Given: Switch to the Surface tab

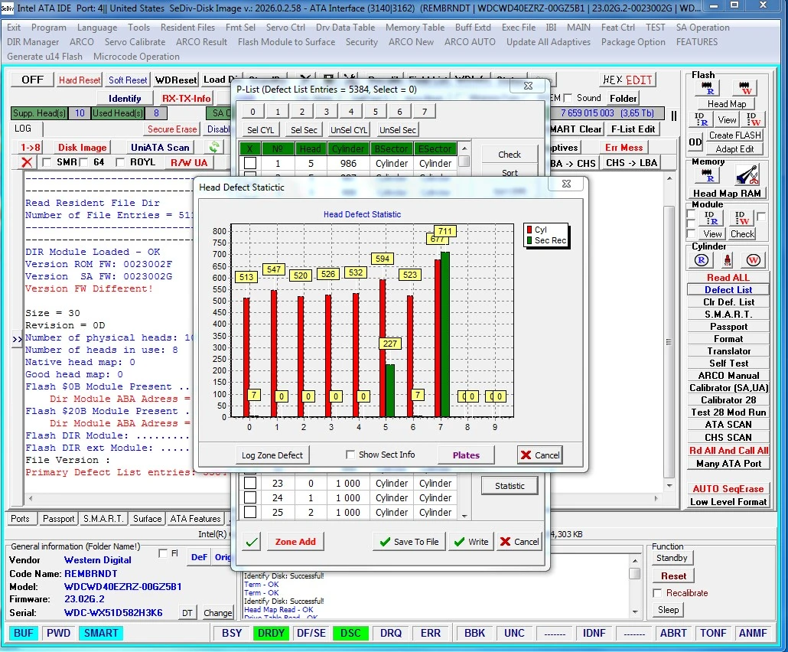Looking at the screenshot, I should (147, 519).
